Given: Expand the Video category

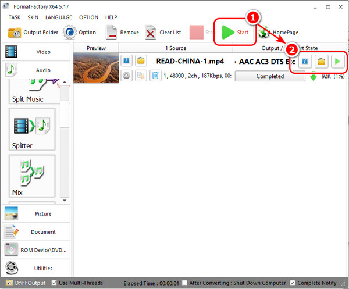Looking at the screenshot, I should tap(36, 52).
